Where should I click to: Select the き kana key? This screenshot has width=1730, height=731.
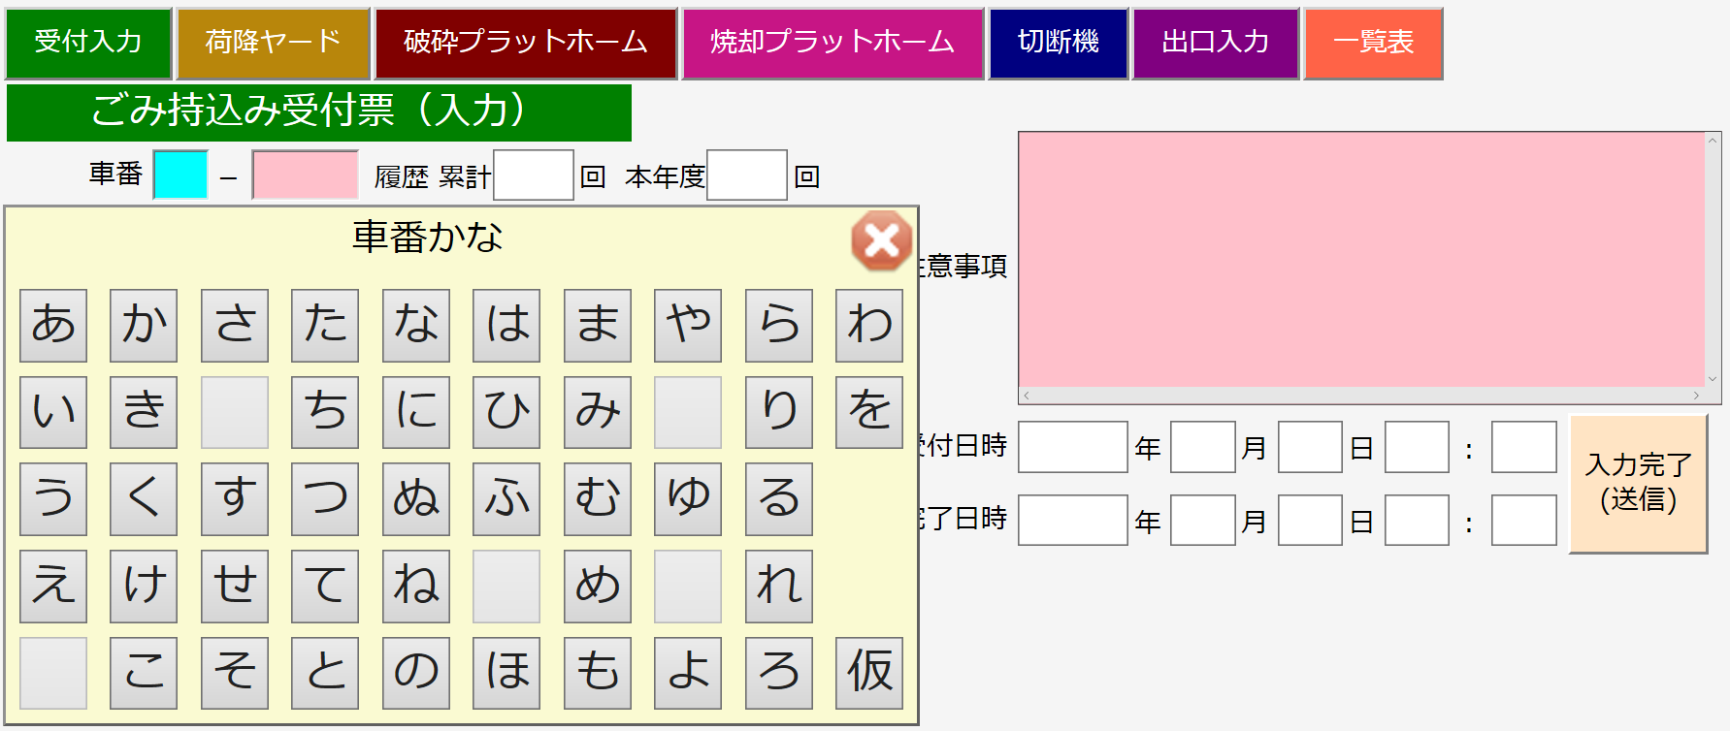pyautogui.click(x=144, y=412)
